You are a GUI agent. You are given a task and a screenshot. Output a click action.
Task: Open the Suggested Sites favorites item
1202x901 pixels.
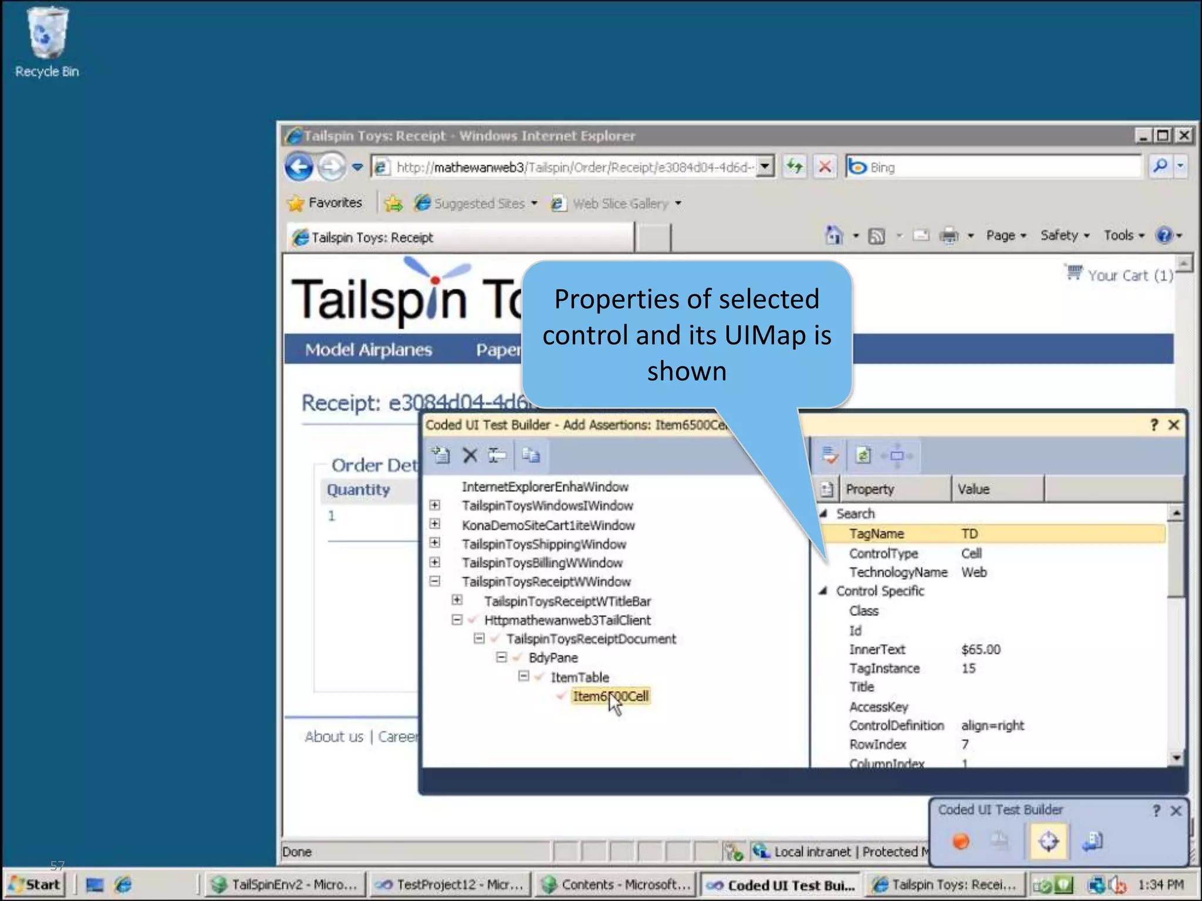pyautogui.click(x=475, y=204)
